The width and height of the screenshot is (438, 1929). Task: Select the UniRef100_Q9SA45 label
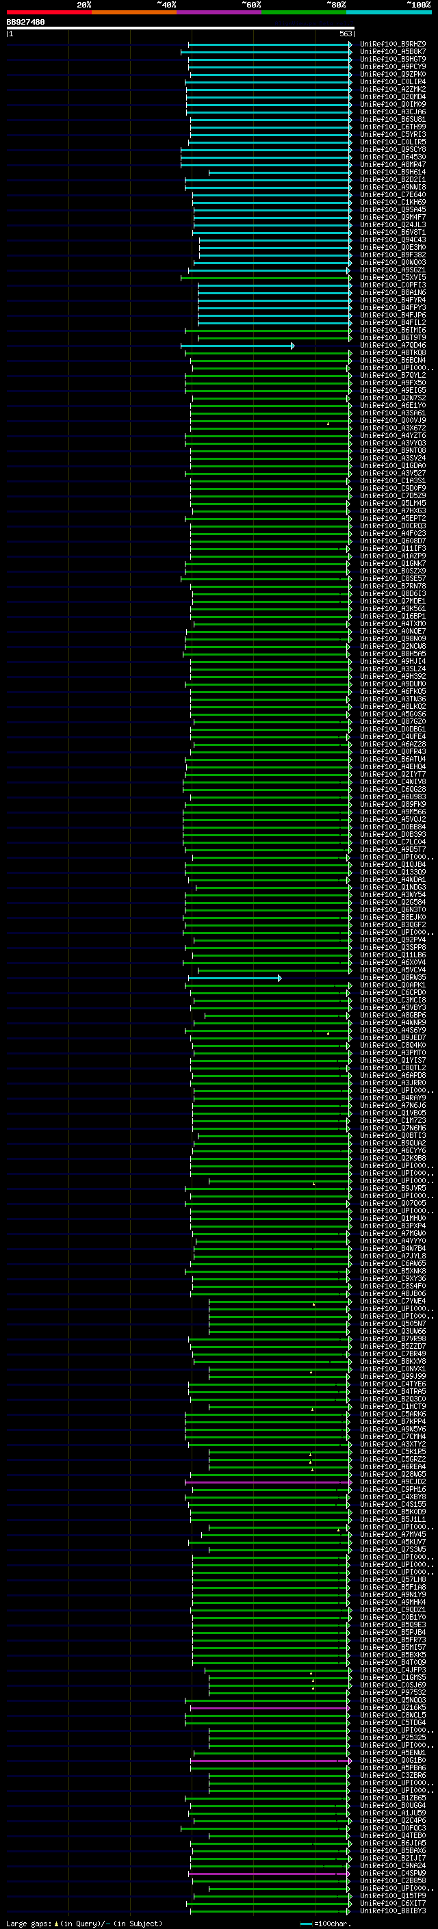(x=393, y=209)
